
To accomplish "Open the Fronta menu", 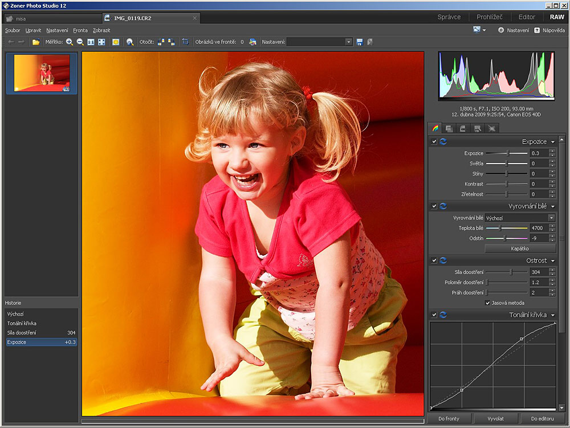I will pos(80,31).
